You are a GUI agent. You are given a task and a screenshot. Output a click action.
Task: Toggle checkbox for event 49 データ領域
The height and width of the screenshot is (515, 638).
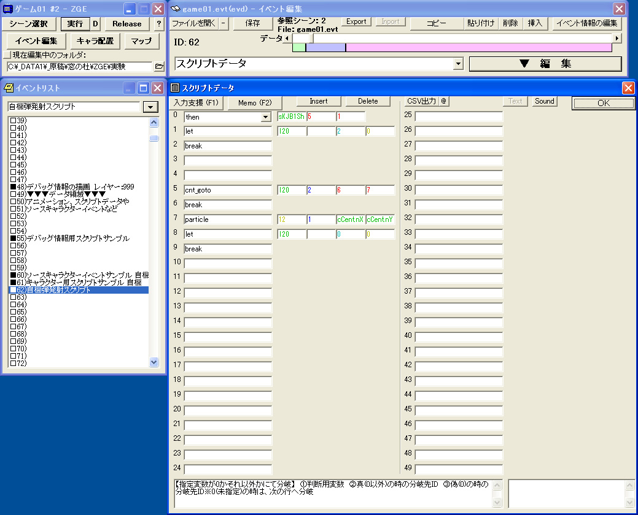[x=13, y=194]
